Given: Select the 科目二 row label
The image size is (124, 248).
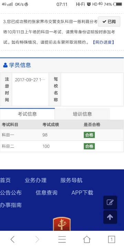Looking at the screenshot, I should [8, 146].
